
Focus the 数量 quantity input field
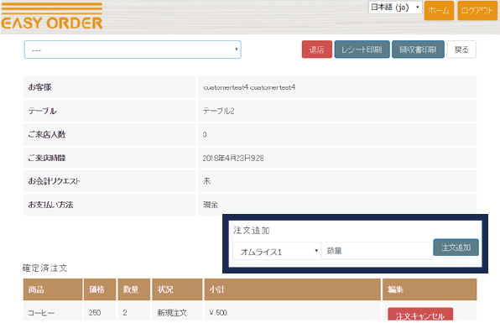tap(377, 251)
